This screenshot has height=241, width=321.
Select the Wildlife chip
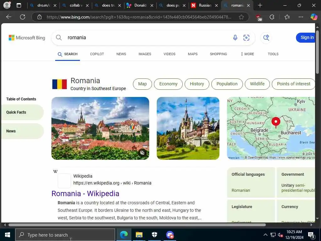point(257,84)
